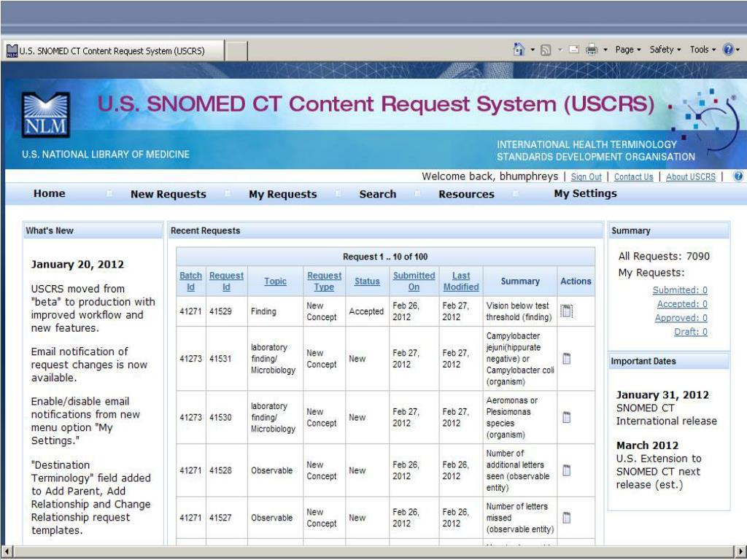Click the Accepted: 0 summary link
747x560 pixels.
coord(682,303)
